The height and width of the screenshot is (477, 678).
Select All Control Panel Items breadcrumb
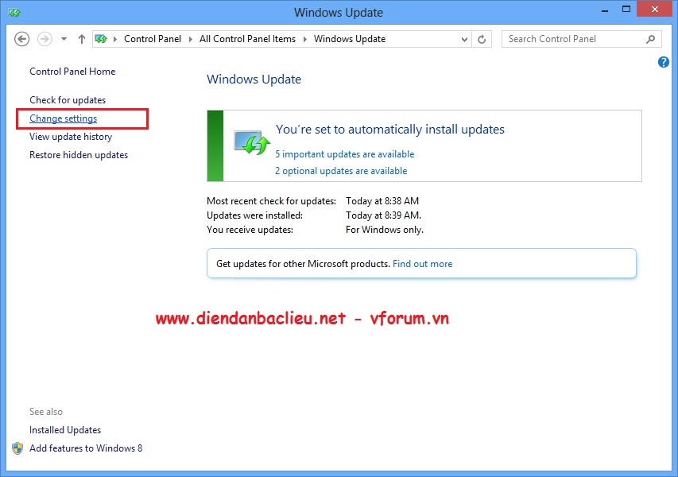click(247, 39)
